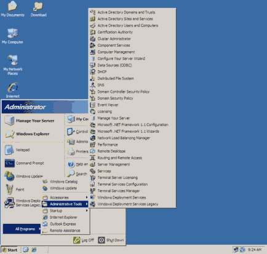Launch Windows Deployment Services entry
This screenshot has height=254, width=267.
(132, 197)
